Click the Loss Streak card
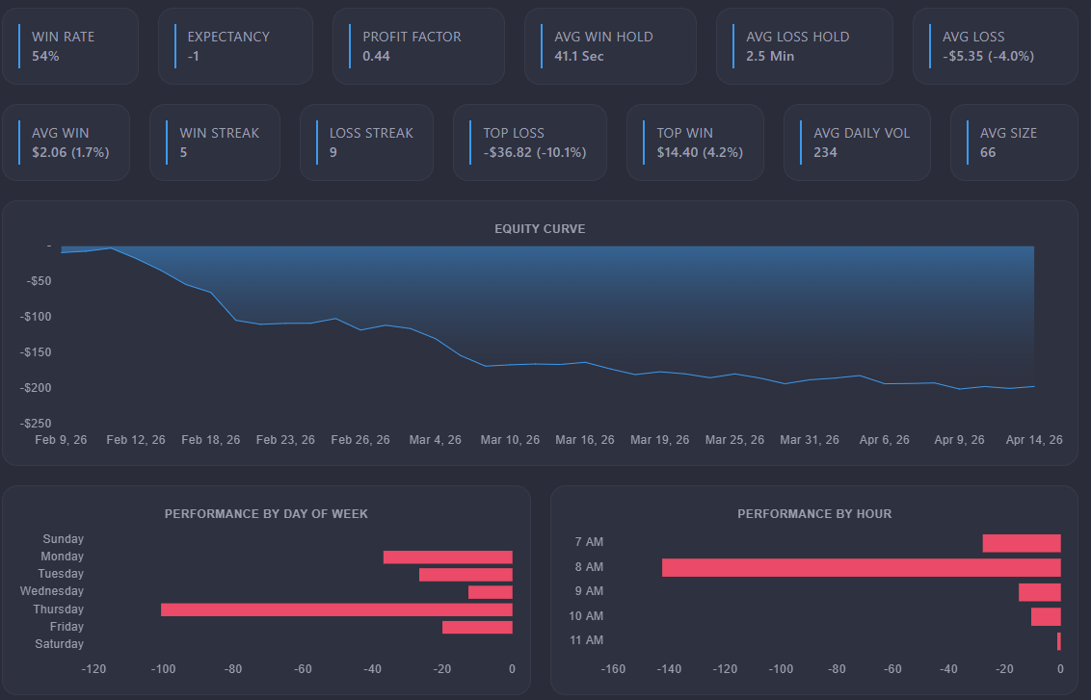The height and width of the screenshot is (700, 1091). pos(366,143)
